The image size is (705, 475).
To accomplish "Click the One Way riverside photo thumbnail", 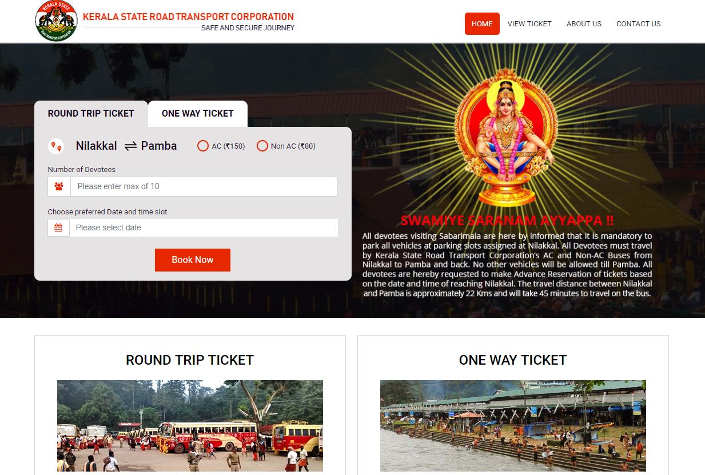I will point(513,426).
